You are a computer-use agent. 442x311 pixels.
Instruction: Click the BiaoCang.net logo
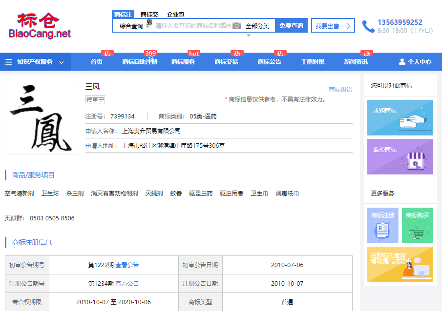tap(40, 26)
